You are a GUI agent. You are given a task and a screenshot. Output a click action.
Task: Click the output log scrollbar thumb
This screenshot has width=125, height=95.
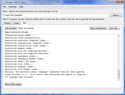point(118,74)
